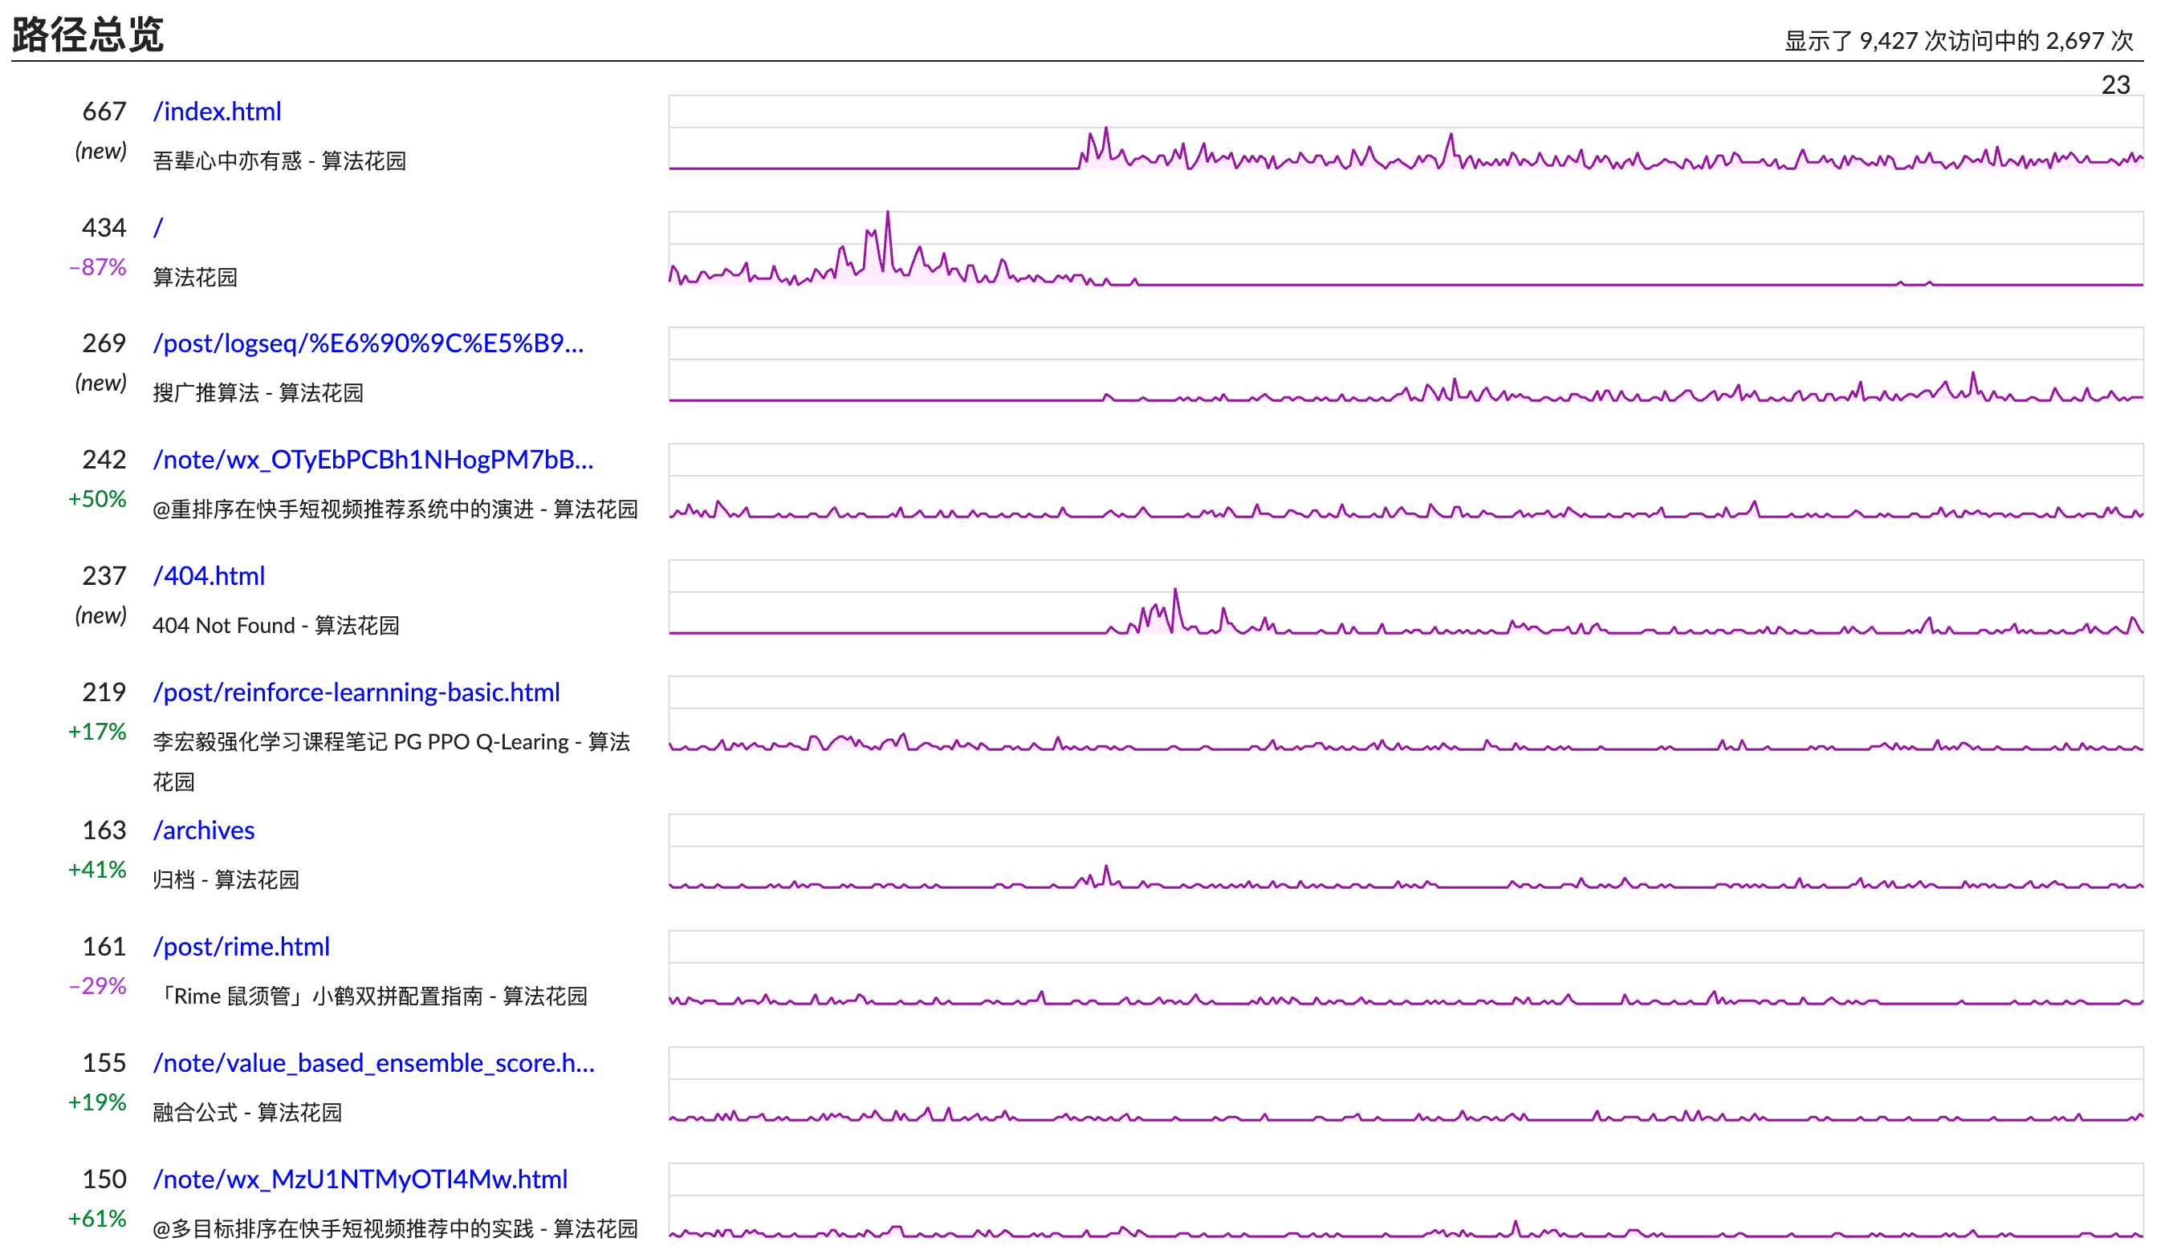Viewport: 2169px width, 1258px height.
Task: Click the /post/rime.html link
Action: tap(242, 948)
